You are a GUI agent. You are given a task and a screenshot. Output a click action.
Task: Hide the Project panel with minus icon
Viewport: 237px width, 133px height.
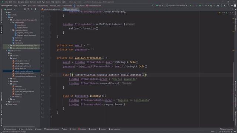tap(39, 9)
